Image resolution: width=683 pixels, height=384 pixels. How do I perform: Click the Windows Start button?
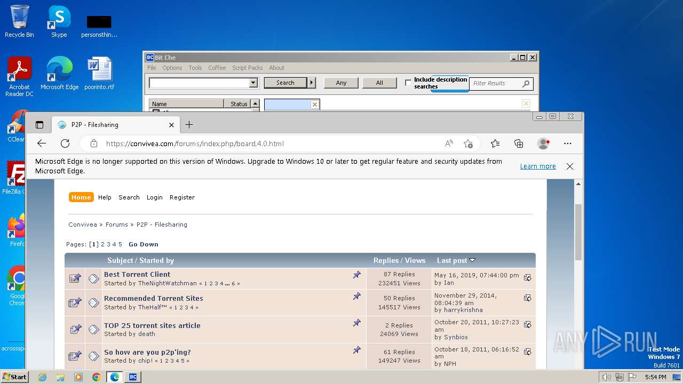pos(14,377)
